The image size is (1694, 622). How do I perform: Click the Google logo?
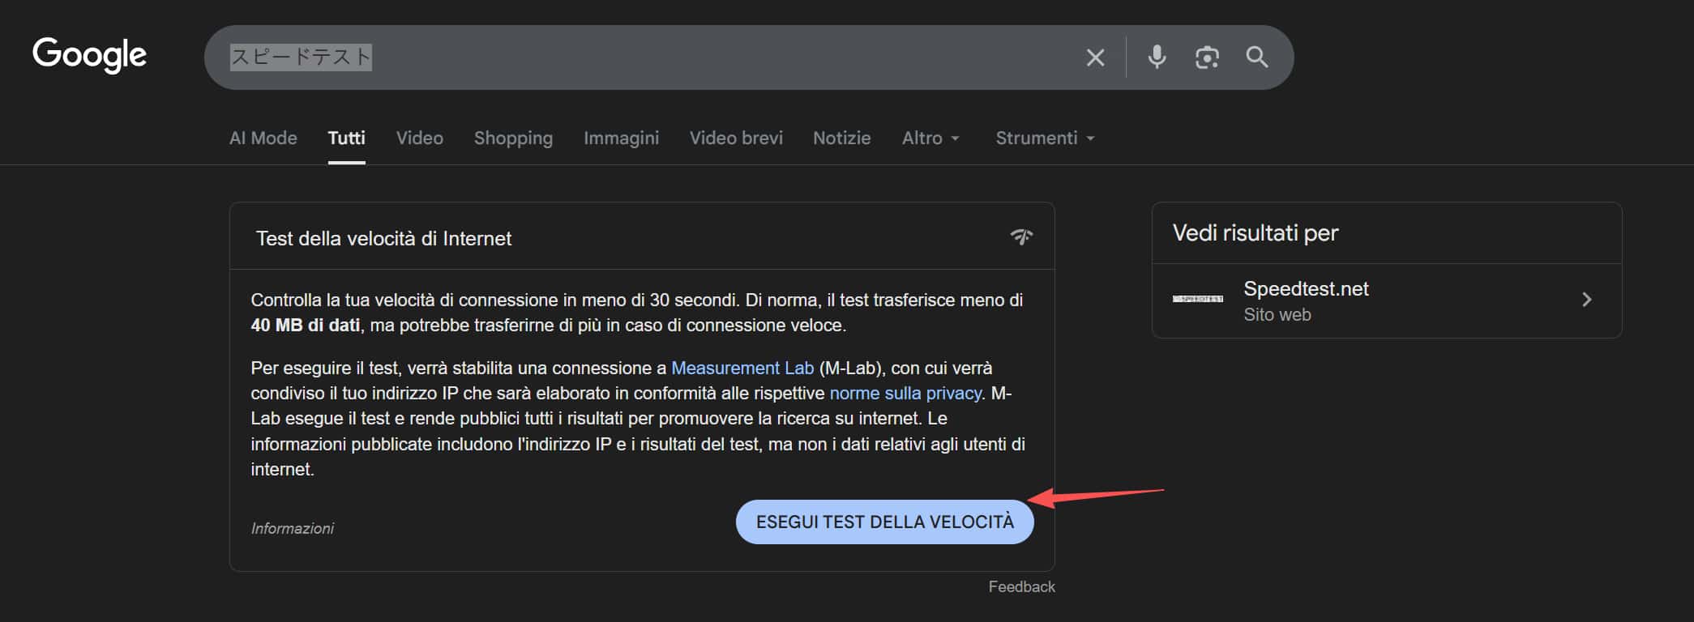(x=89, y=55)
